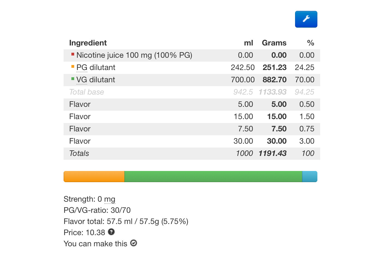Click the green VG dilutant marker

tap(73, 79)
